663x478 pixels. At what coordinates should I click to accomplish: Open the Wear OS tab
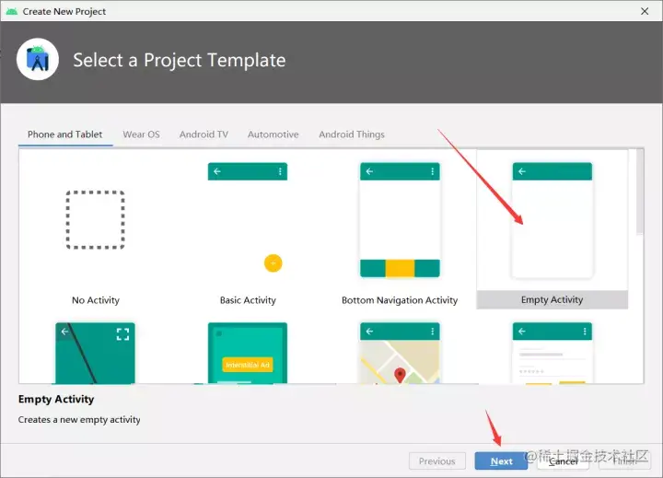pos(141,134)
